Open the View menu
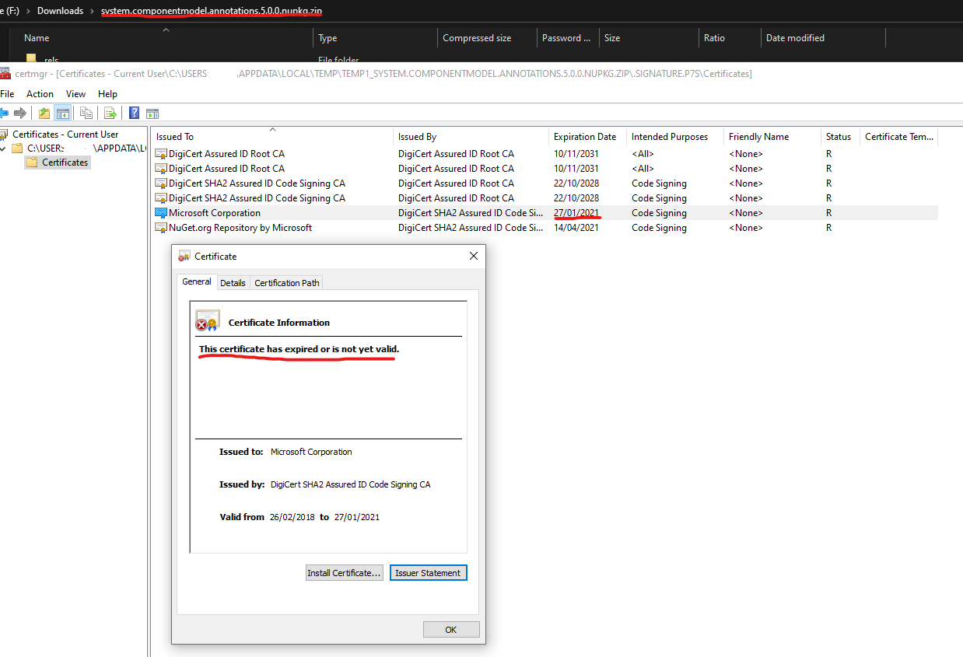Screen dimensions: 963x657 [x=75, y=94]
